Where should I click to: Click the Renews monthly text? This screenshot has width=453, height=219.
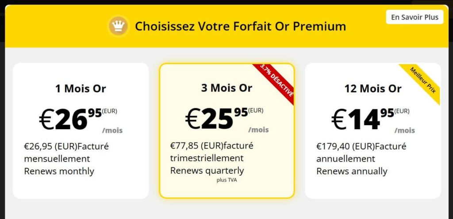(x=59, y=171)
